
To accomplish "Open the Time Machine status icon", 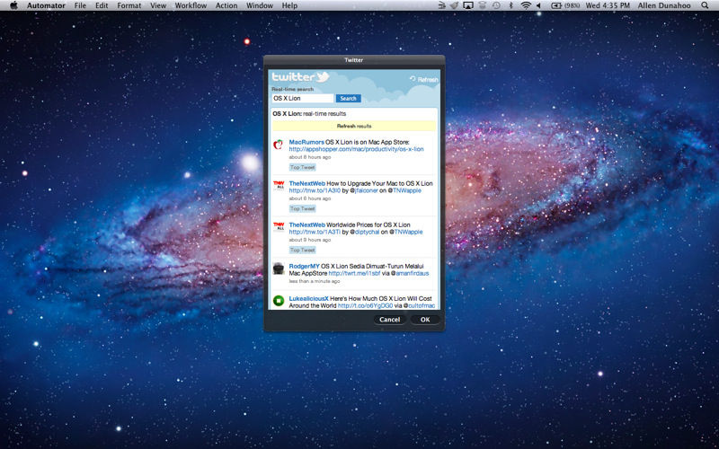I will (x=497, y=5).
